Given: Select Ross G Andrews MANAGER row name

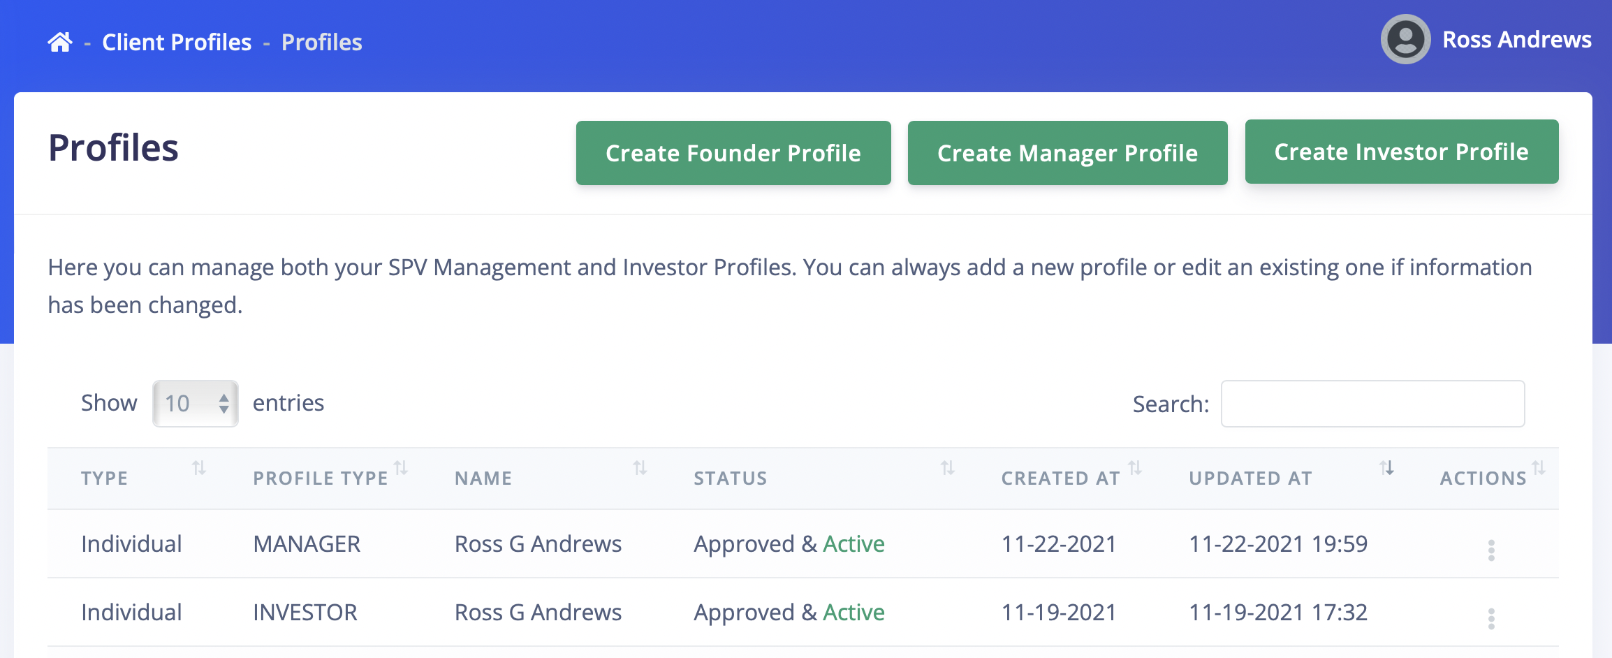Looking at the screenshot, I should [x=538, y=543].
